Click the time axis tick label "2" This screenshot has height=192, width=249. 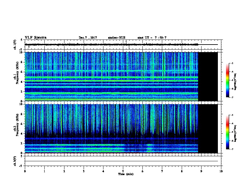(x=64, y=171)
